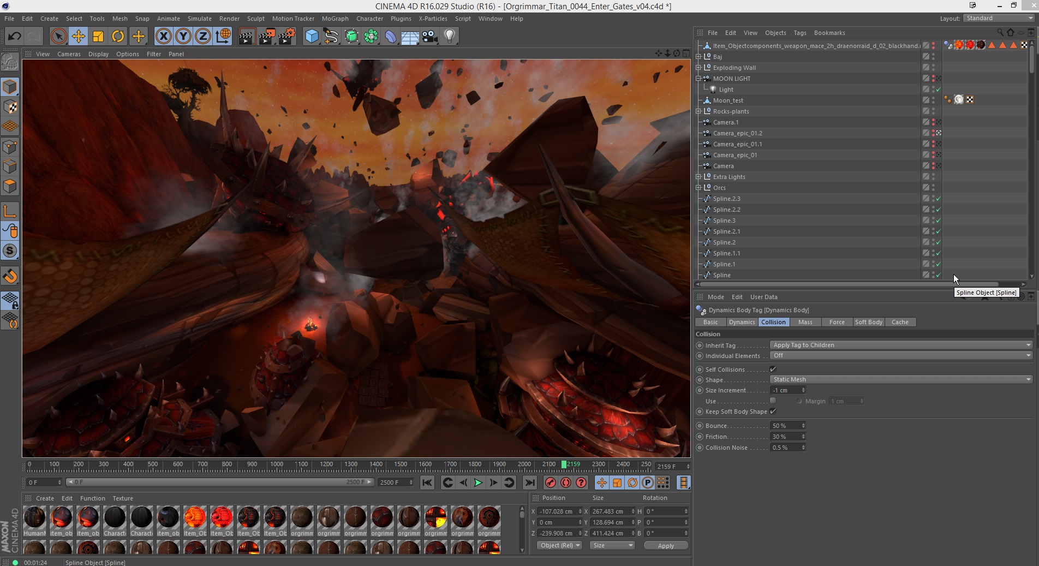Add a Cube primitive object
Image resolution: width=1039 pixels, height=566 pixels.
(312, 37)
